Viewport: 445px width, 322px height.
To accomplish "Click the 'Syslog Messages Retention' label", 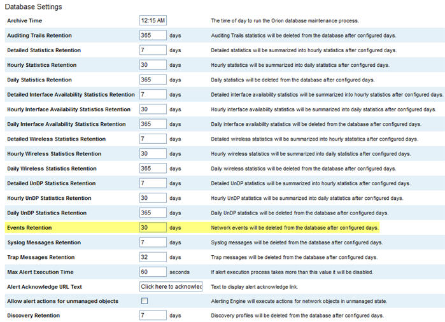I will [44, 242].
